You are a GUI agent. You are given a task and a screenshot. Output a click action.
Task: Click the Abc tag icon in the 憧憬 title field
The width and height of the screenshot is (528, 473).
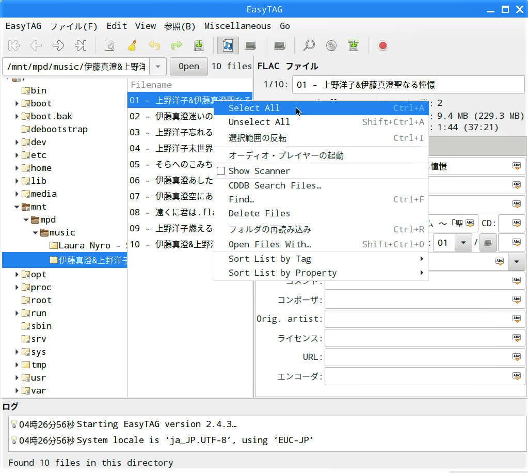click(517, 166)
